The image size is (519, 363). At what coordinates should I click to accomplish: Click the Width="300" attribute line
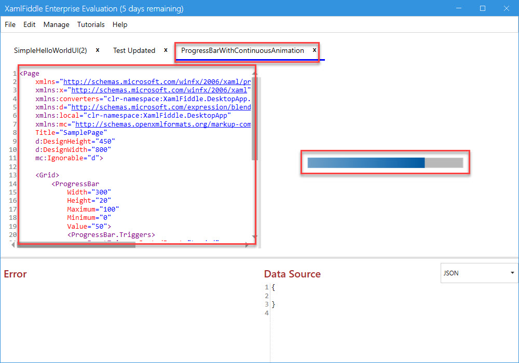[89, 192]
